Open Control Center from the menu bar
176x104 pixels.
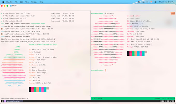(156, 2)
